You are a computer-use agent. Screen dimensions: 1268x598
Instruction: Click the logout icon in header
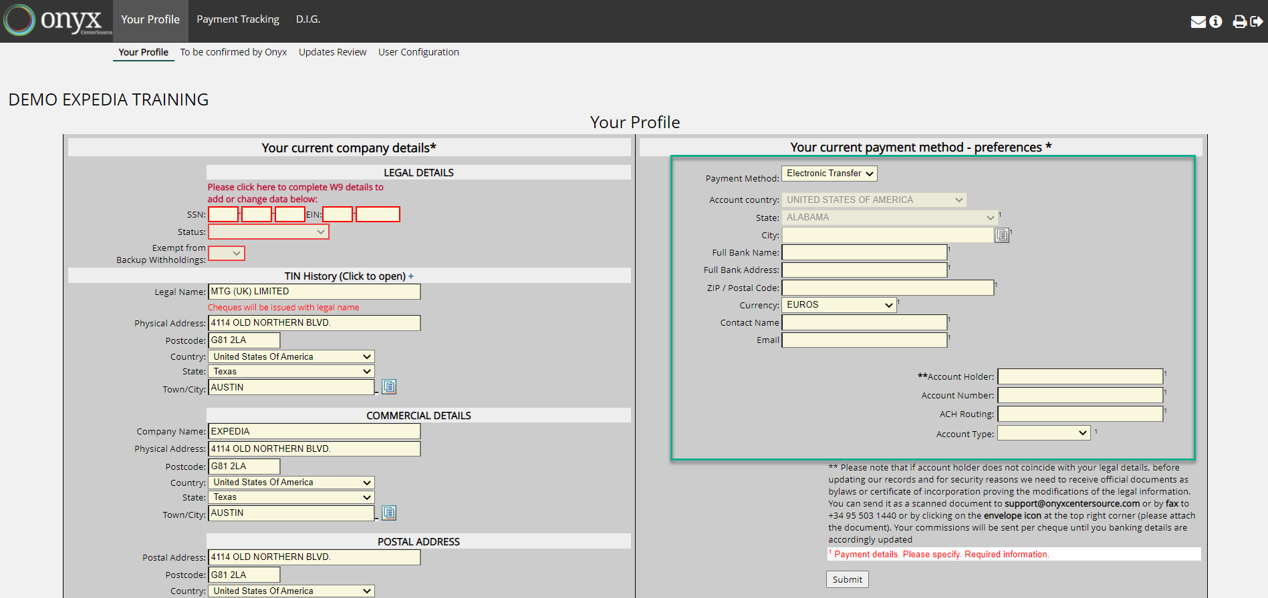tap(1257, 21)
